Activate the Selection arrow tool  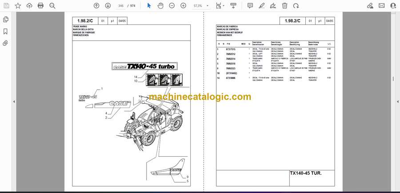[x=149, y=6]
